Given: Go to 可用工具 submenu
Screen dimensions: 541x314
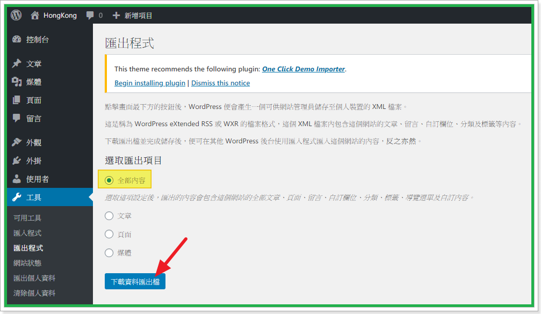Looking at the screenshot, I should pos(27,218).
